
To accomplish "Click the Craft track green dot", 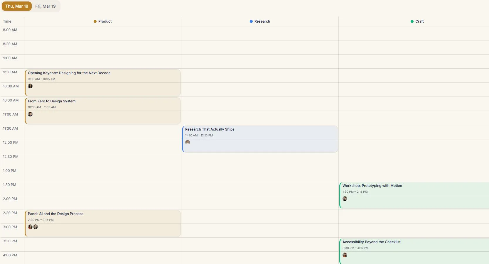I will [412, 21].
